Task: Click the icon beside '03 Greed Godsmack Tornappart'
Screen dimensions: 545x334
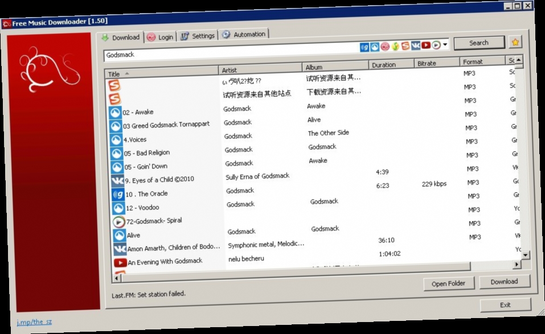Action: pos(116,126)
